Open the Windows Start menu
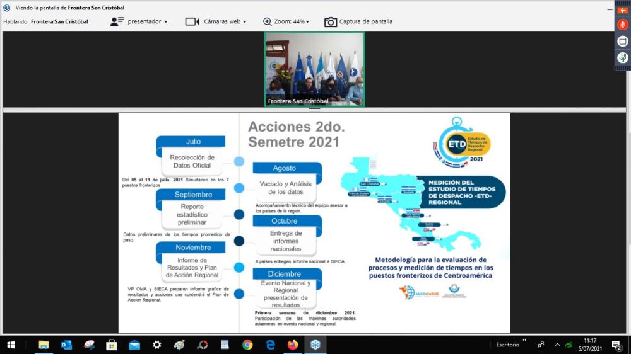 (11, 345)
